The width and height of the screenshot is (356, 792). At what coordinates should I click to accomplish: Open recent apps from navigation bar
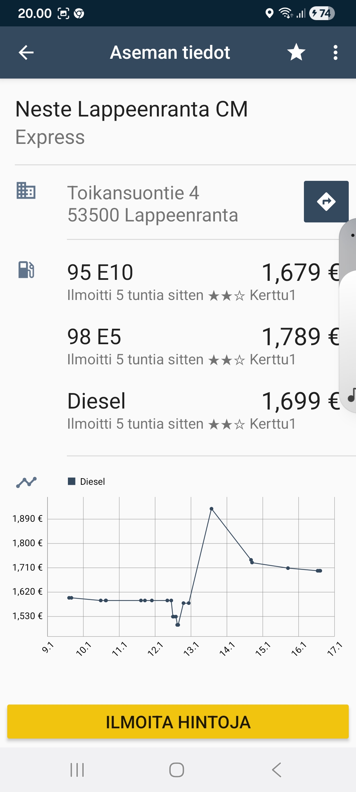pyautogui.click(x=77, y=770)
